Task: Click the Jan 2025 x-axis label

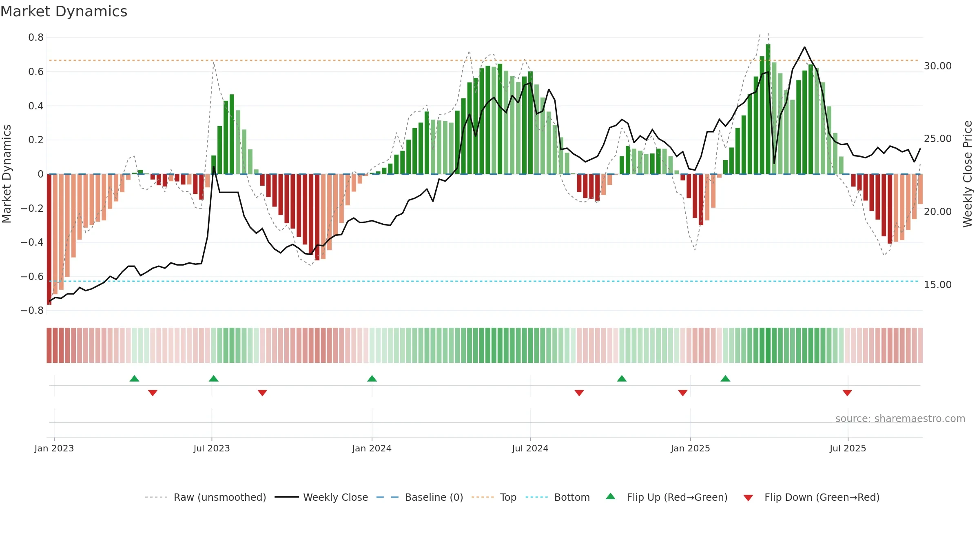Action: [x=691, y=448]
